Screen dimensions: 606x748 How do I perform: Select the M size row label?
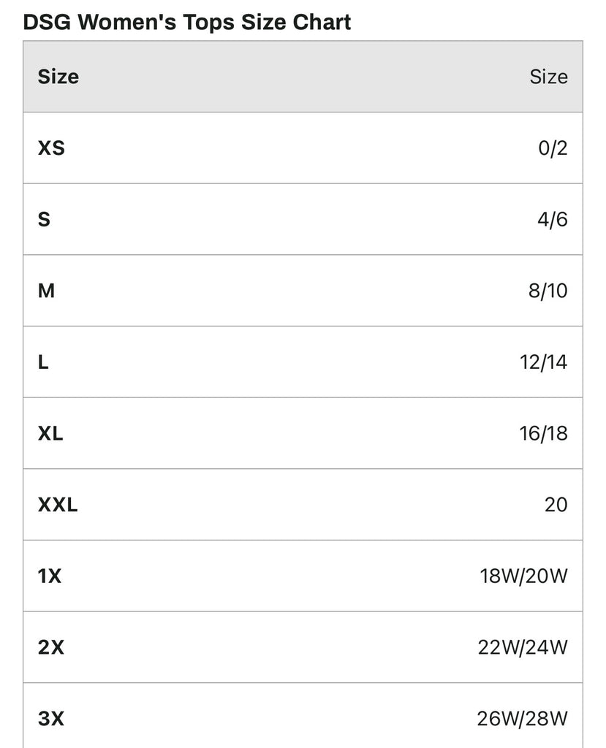46,291
